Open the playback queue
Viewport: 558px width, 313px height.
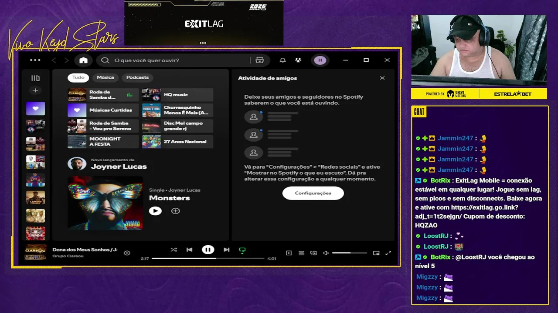click(301, 253)
